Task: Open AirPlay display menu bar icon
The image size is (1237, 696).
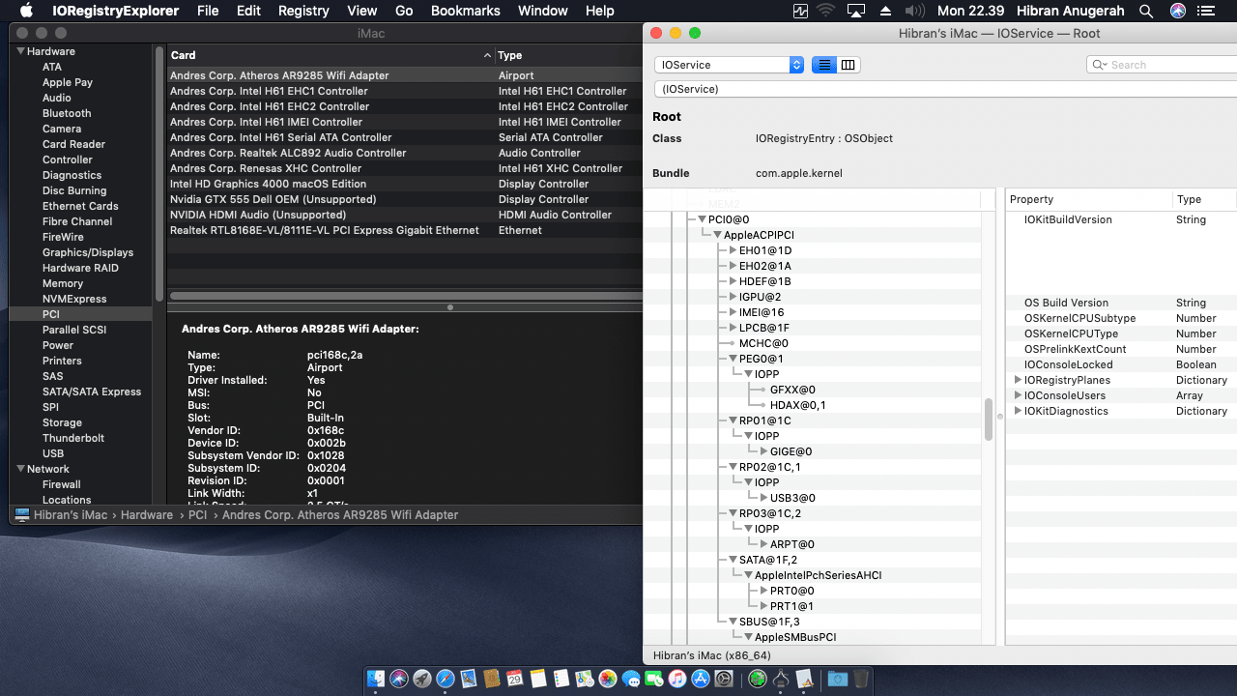Action: point(855,11)
